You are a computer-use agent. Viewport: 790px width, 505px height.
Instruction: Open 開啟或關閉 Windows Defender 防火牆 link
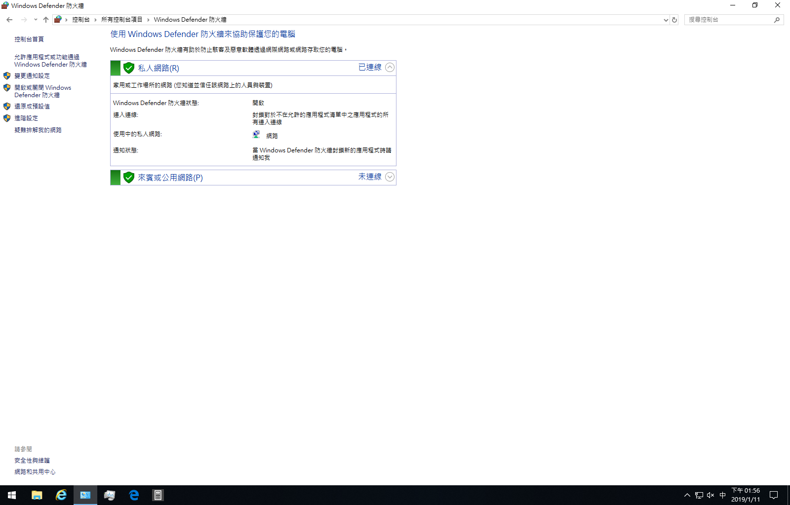point(43,91)
